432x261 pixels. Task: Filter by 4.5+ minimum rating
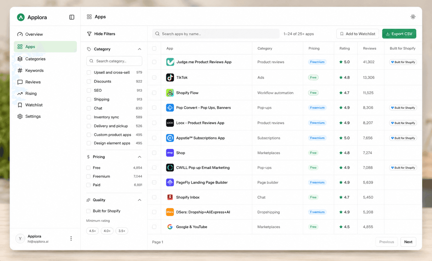(x=93, y=231)
